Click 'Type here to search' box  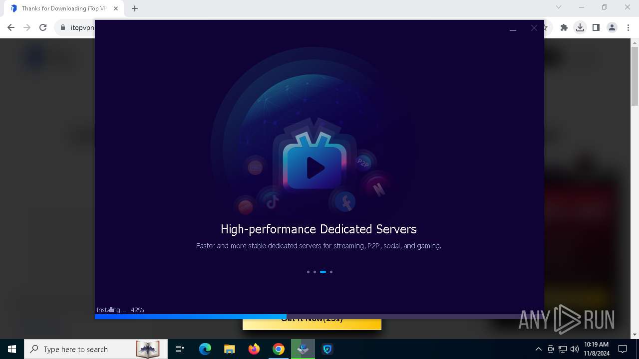coord(95,349)
